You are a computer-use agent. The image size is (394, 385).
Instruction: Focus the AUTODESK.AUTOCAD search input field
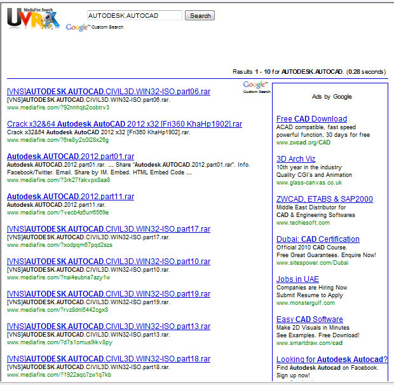135,16
